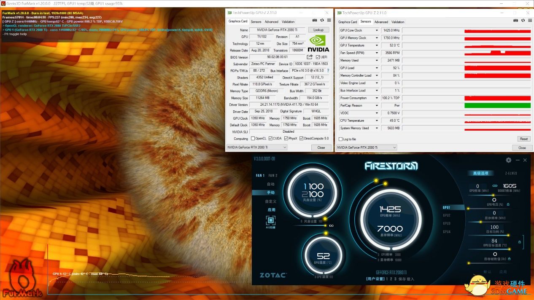Toggle the OpenCL checkbox
Viewport: 534px width, 300px height.
(253, 139)
